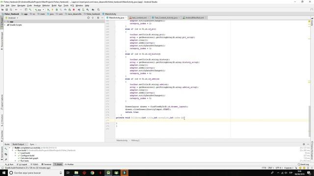
Task: Click the Debug app bug icon
Action: 57,10
